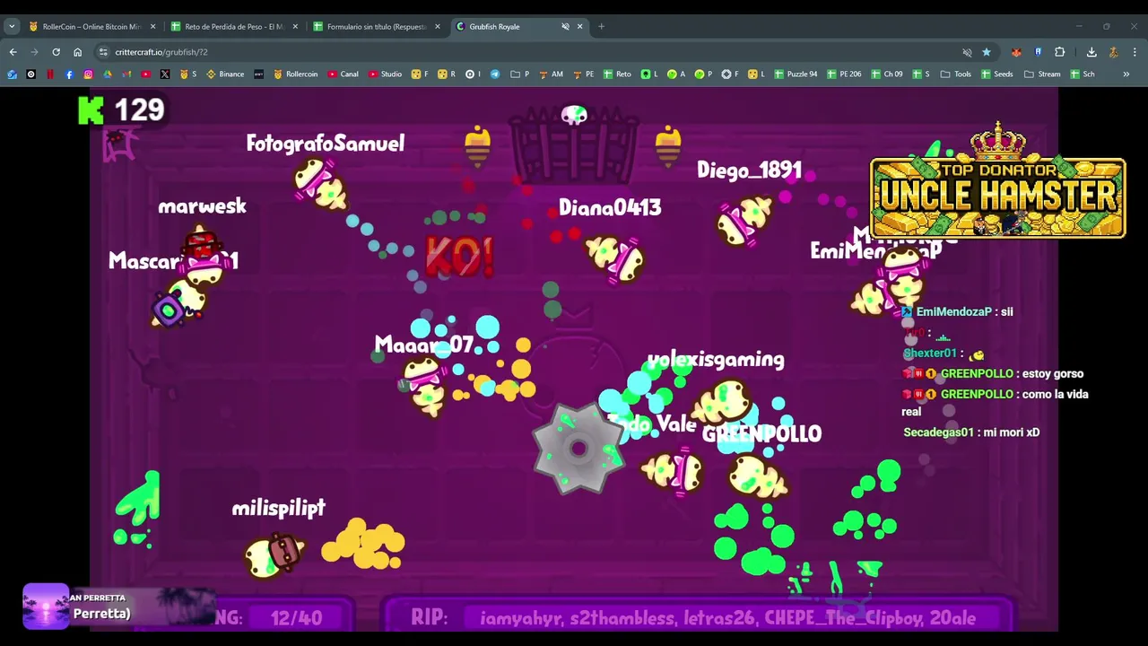1148x646 pixels.
Task: Click player name milispilipt
Action: click(x=279, y=509)
